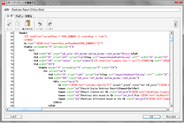Click the <a name= code on line 68

[63, 43]
